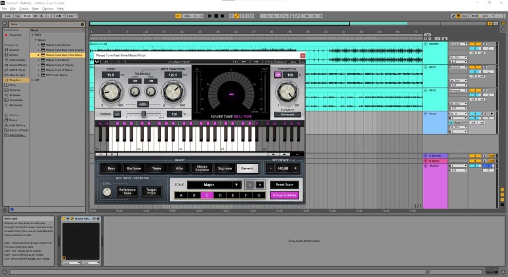Clear the browser search field

82,24
